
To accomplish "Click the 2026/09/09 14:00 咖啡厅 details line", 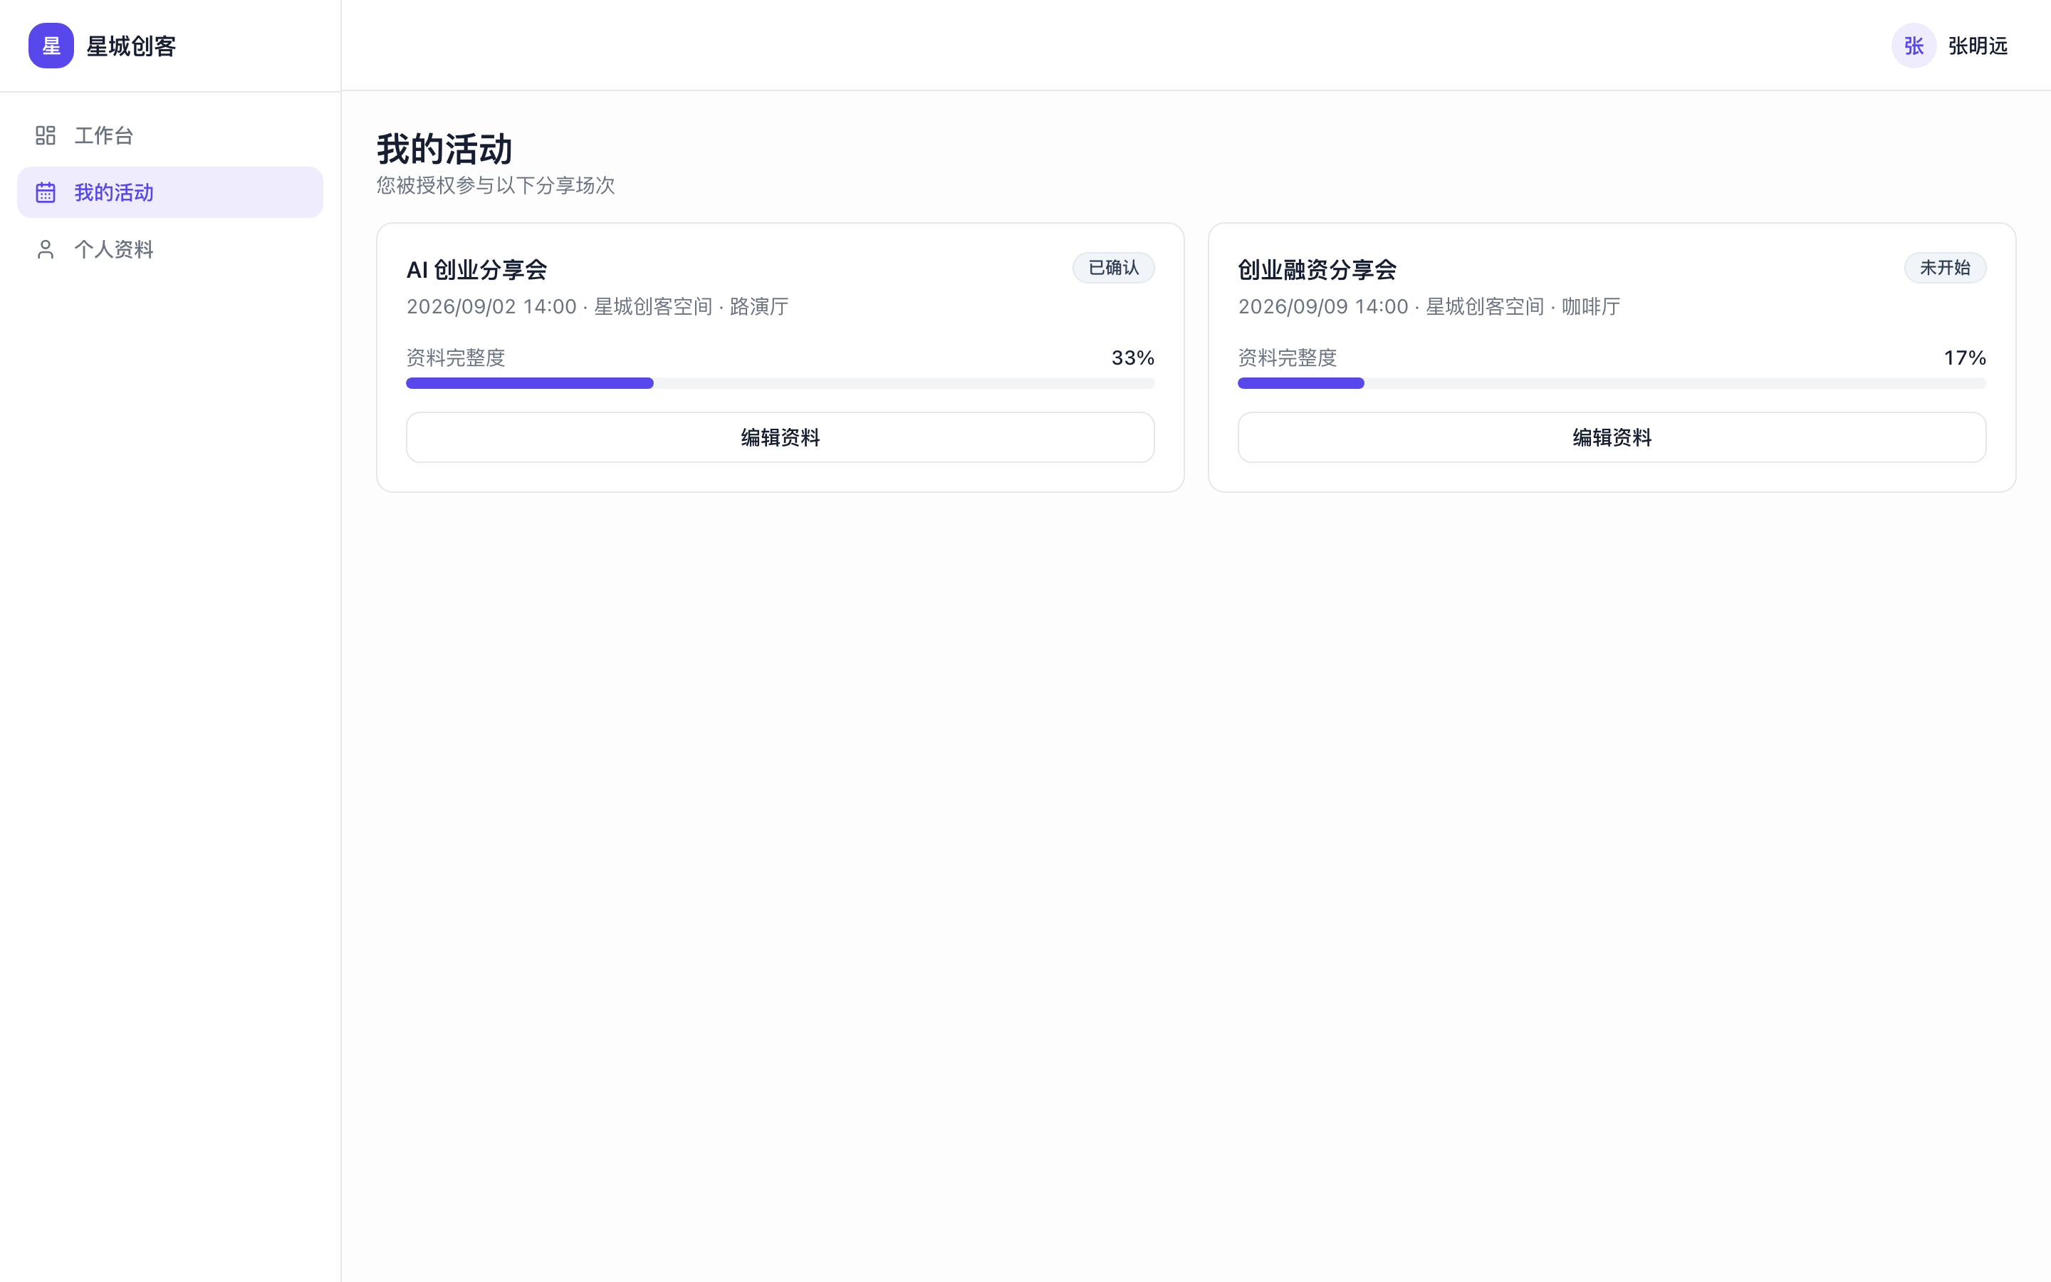I will (1429, 307).
